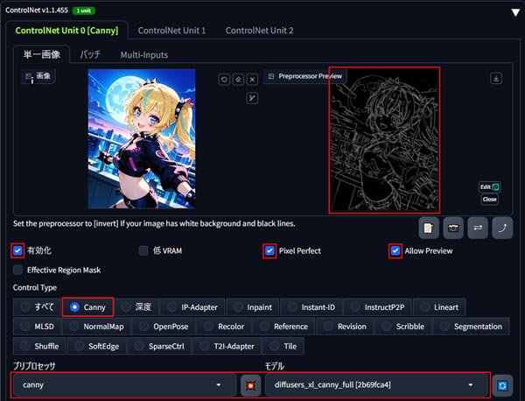Remove the input image with the X icon
This screenshot has height=401, width=525.
click(252, 80)
